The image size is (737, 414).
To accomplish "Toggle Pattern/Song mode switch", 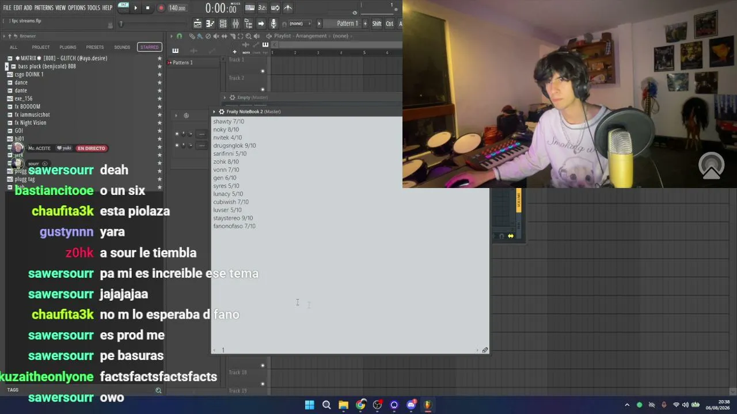I will click(x=123, y=7).
